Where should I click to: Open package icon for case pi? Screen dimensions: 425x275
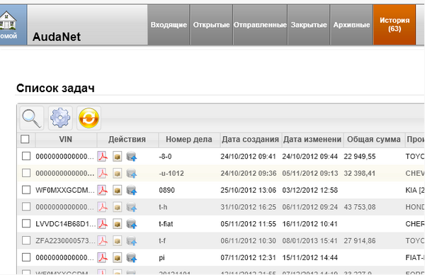click(x=117, y=258)
